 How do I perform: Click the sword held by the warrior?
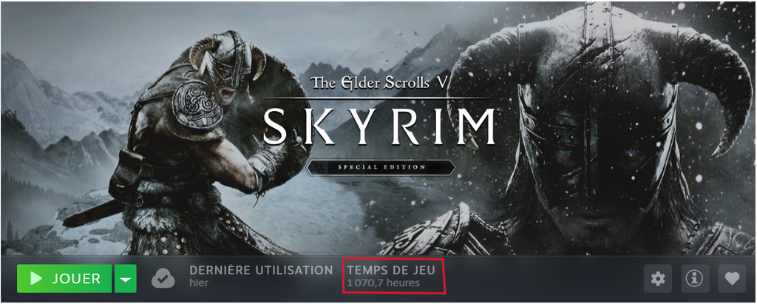(x=94, y=214)
